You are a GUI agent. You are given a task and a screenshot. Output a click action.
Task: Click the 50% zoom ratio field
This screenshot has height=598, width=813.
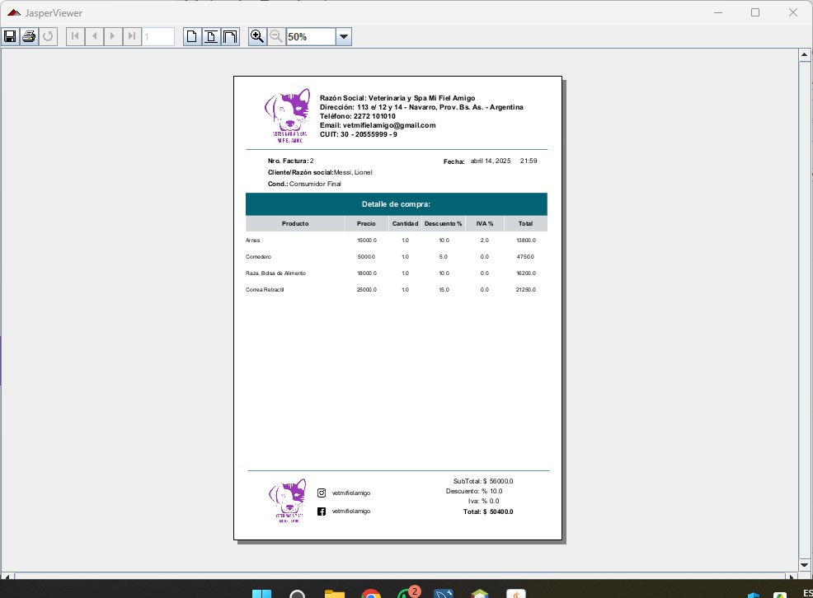tap(311, 37)
